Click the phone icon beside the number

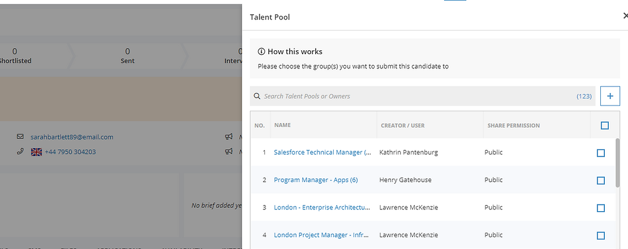[20, 151]
